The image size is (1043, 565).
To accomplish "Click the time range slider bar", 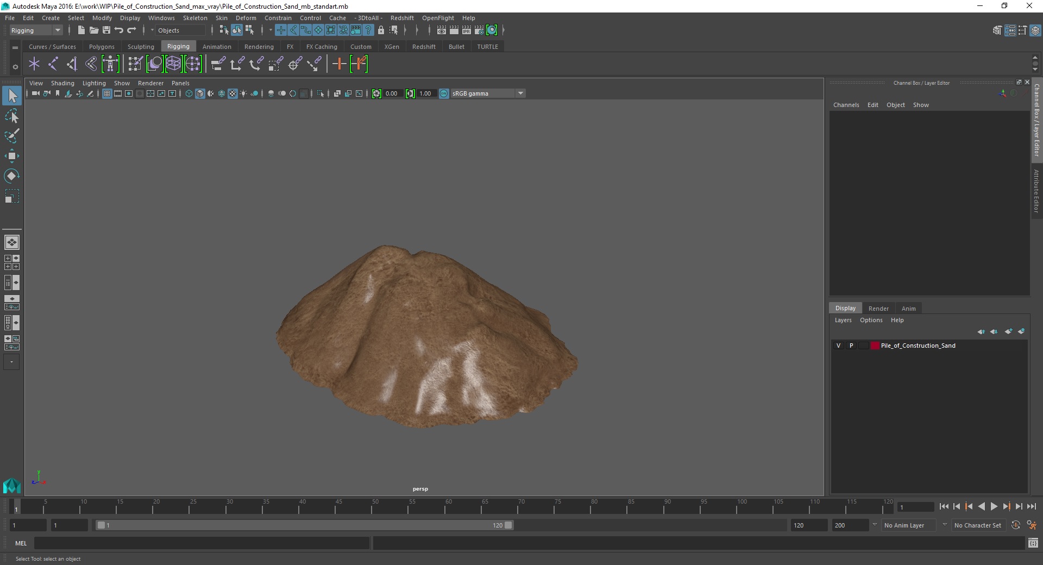I will [x=304, y=525].
